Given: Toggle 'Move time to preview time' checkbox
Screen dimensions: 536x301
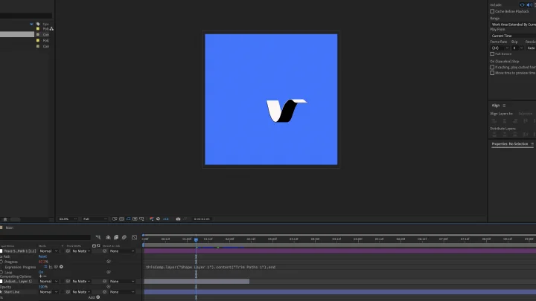Looking at the screenshot, I should click(492, 73).
